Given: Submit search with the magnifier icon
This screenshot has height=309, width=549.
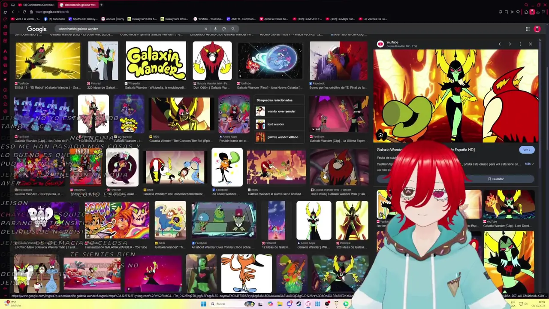Looking at the screenshot, I should point(233,29).
